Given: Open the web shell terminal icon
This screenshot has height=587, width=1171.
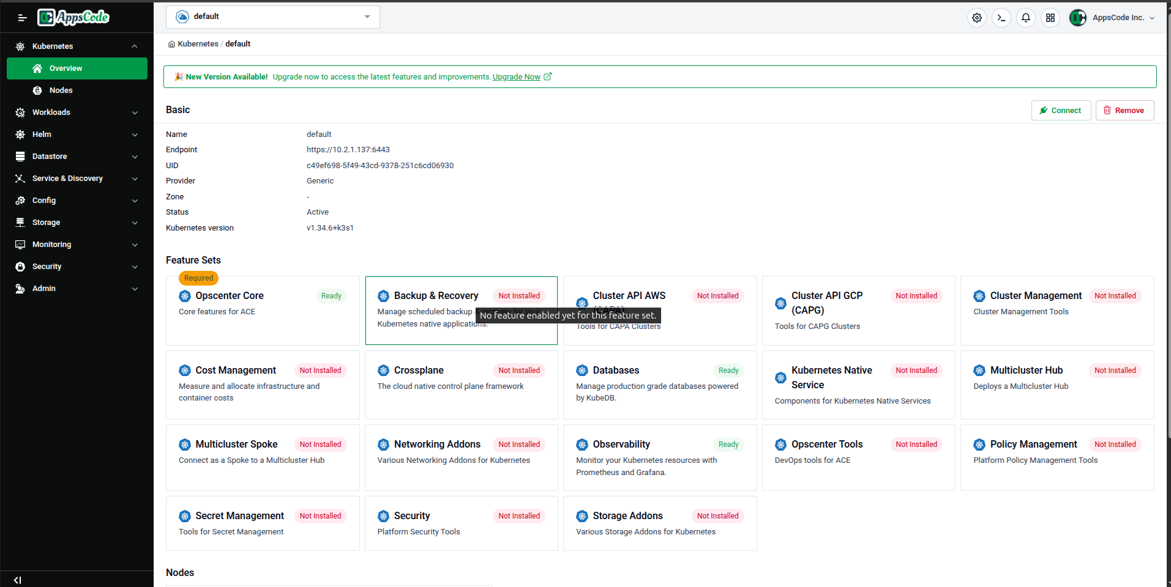Looking at the screenshot, I should 1001,18.
